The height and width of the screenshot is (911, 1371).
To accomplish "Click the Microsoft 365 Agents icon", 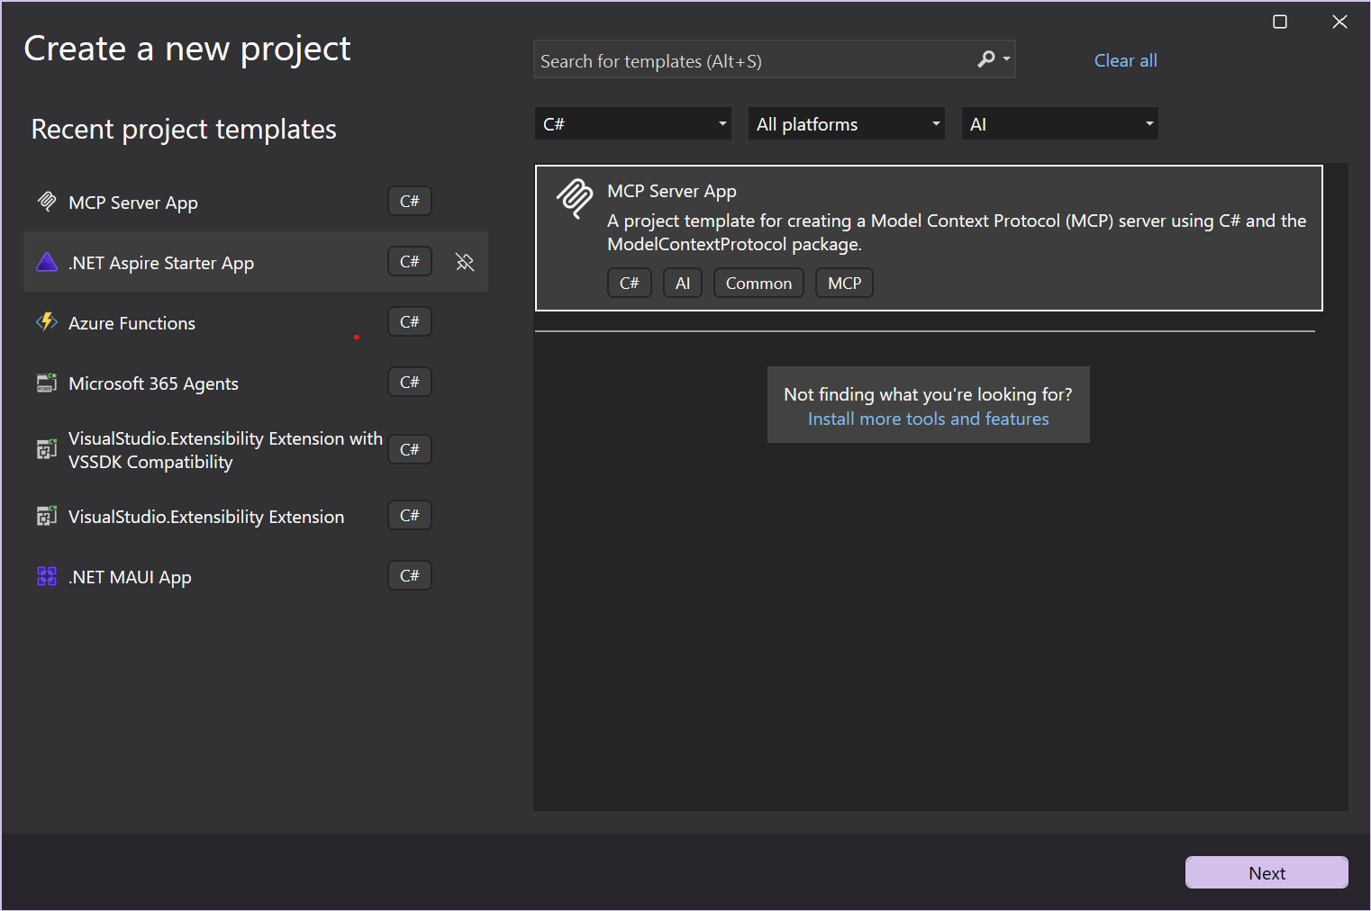I will [x=46, y=382].
